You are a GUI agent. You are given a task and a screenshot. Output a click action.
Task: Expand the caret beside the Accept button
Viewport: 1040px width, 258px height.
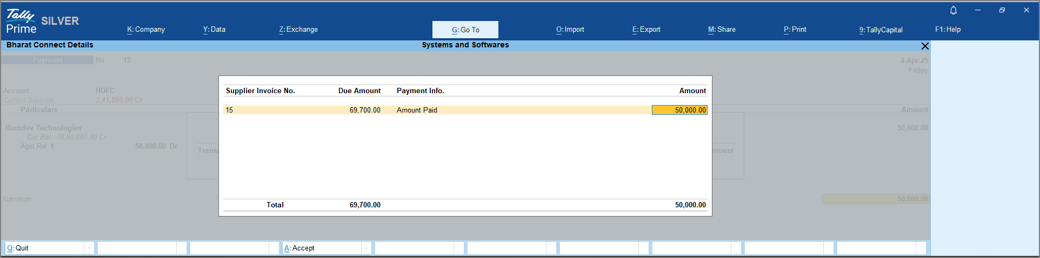point(366,248)
